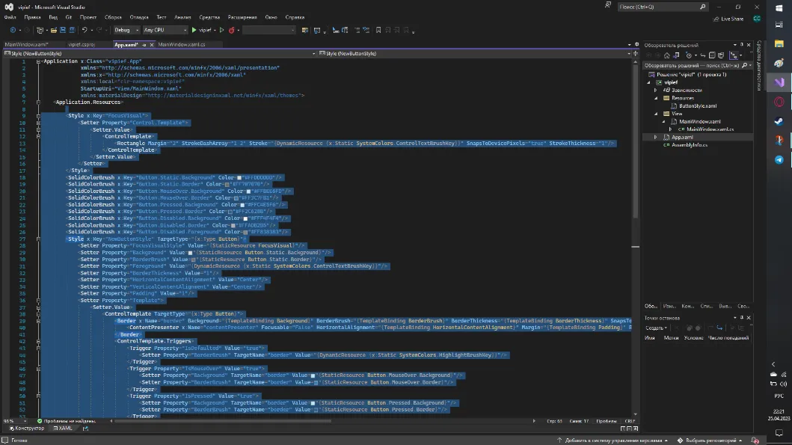
Task: Open the Сборка menu
Action: (x=113, y=17)
